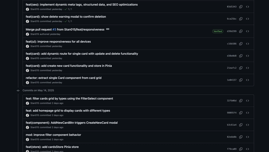Copy SHA of commit 1e04157
Viewport: 269px width, 152px height.
[x=241, y=80]
